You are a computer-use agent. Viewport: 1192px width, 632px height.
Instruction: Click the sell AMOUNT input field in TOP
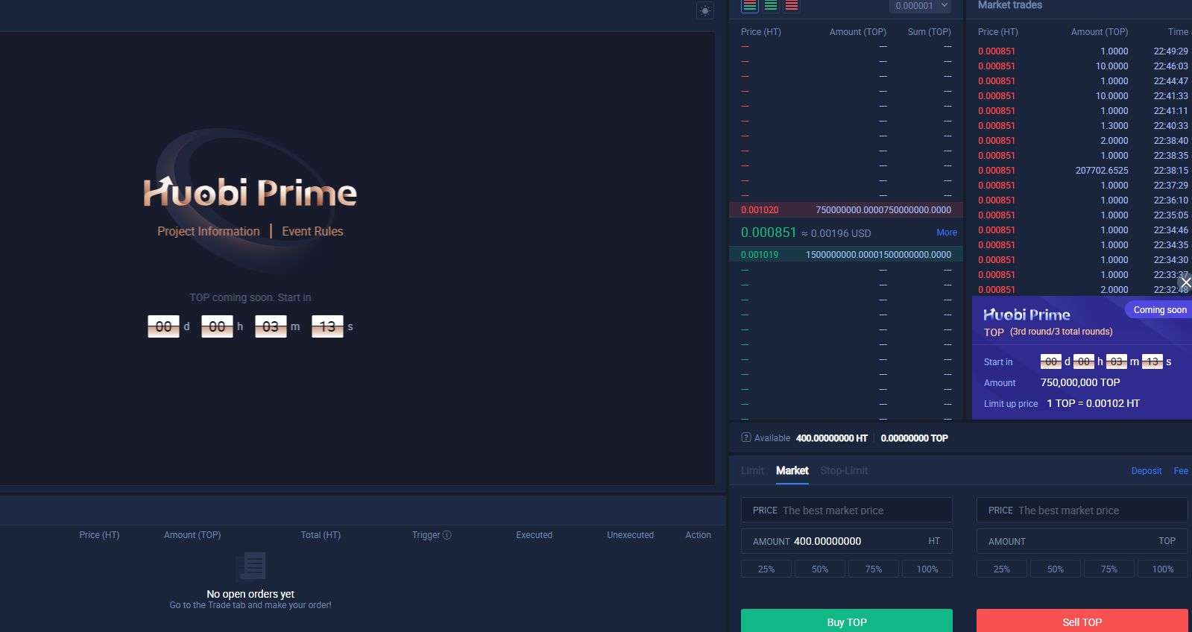(x=1082, y=541)
